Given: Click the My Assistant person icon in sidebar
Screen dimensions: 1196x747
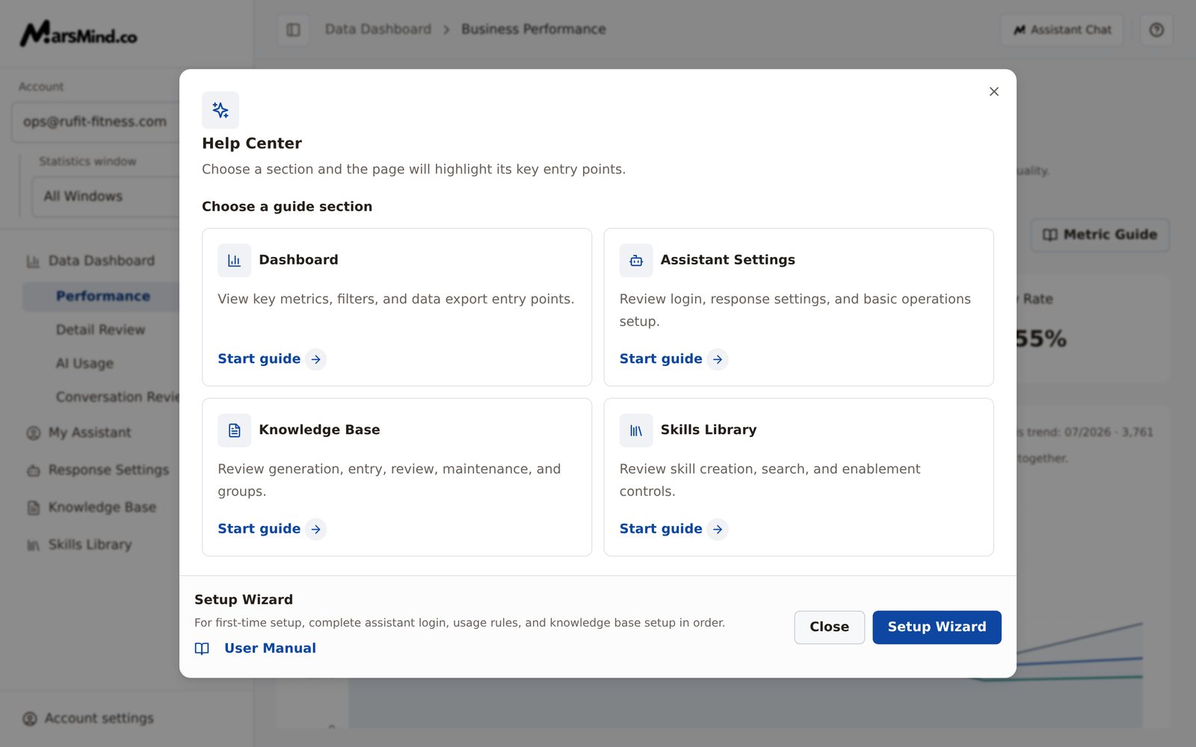Looking at the screenshot, I should pos(33,433).
